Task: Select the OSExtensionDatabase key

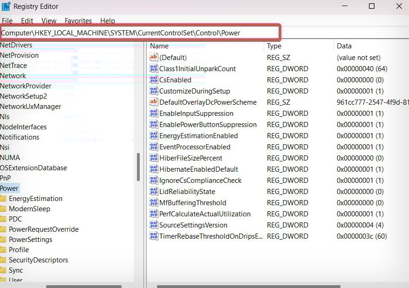Action: [34, 168]
